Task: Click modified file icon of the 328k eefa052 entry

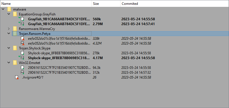Action: pos(22,39)
